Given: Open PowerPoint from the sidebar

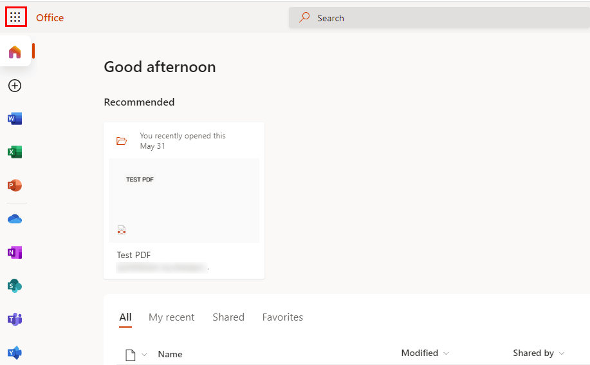Looking at the screenshot, I should 15,185.
